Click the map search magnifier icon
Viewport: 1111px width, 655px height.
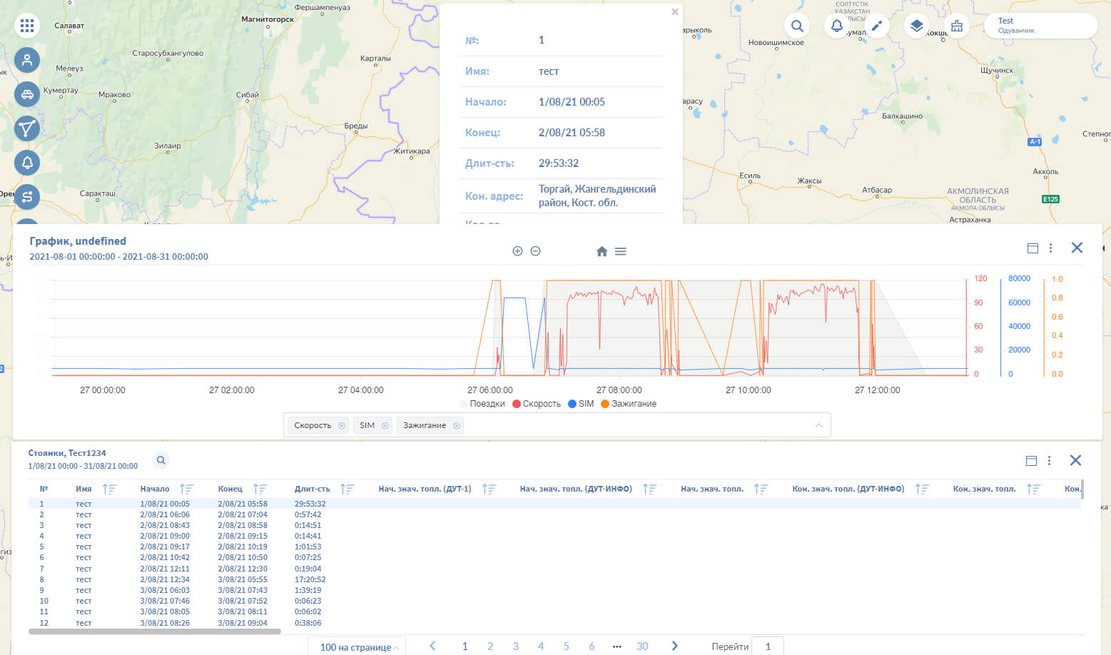(797, 26)
